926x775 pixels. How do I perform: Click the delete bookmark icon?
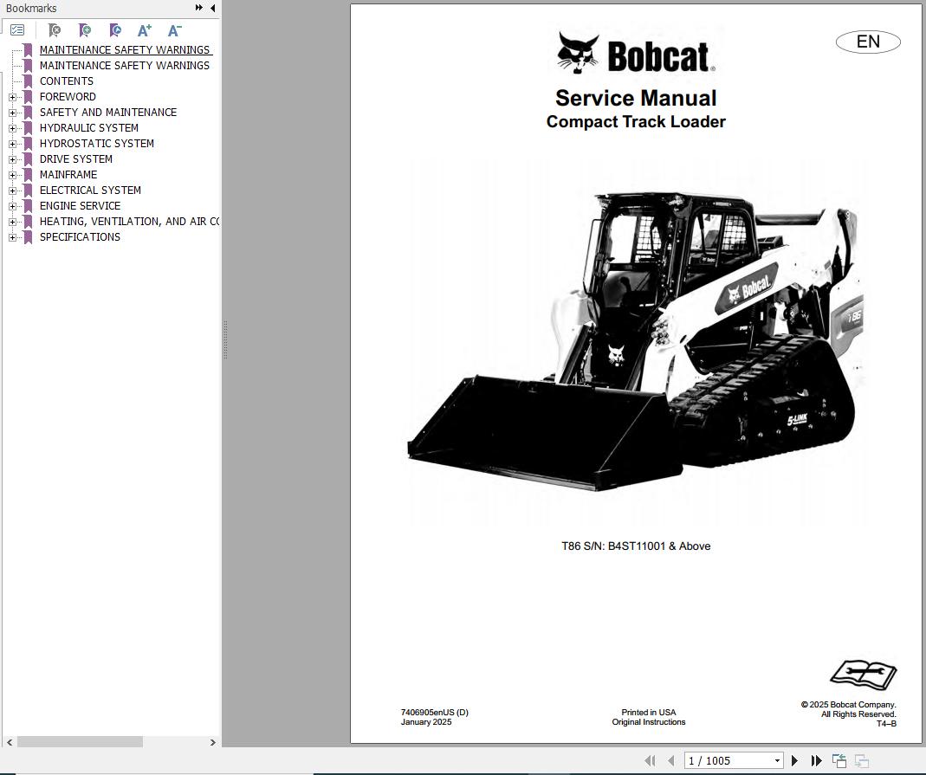(x=55, y=30)
